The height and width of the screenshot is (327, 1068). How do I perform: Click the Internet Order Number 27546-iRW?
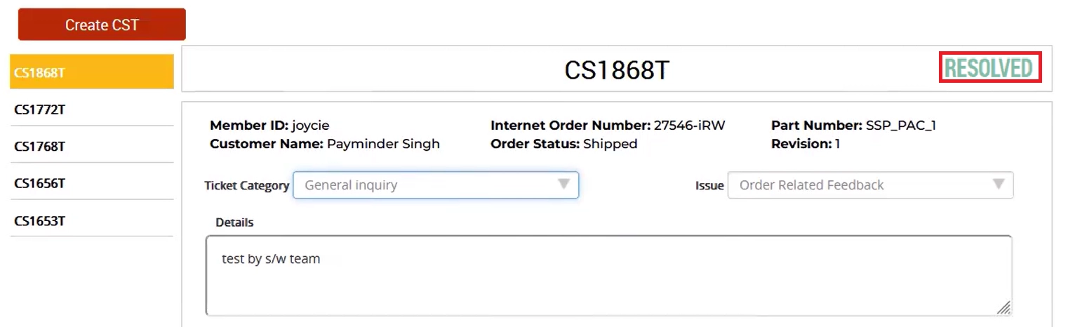[689, 126]
